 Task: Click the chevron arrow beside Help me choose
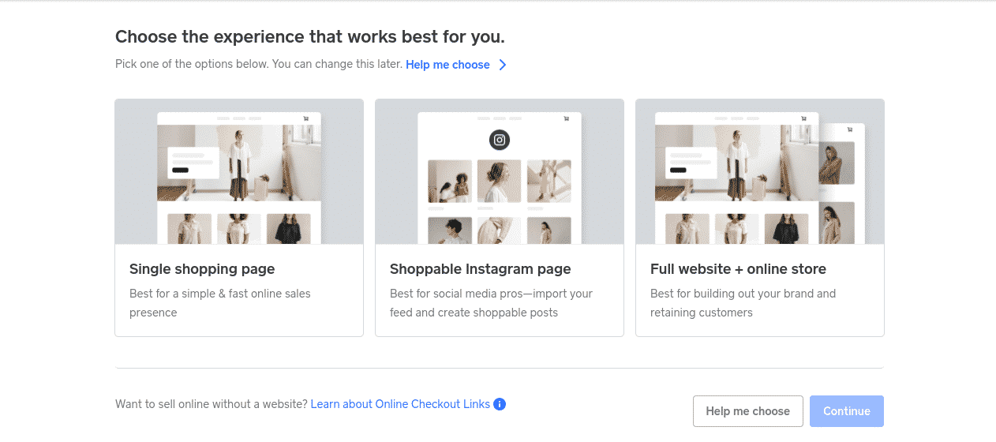coord(503,65)
